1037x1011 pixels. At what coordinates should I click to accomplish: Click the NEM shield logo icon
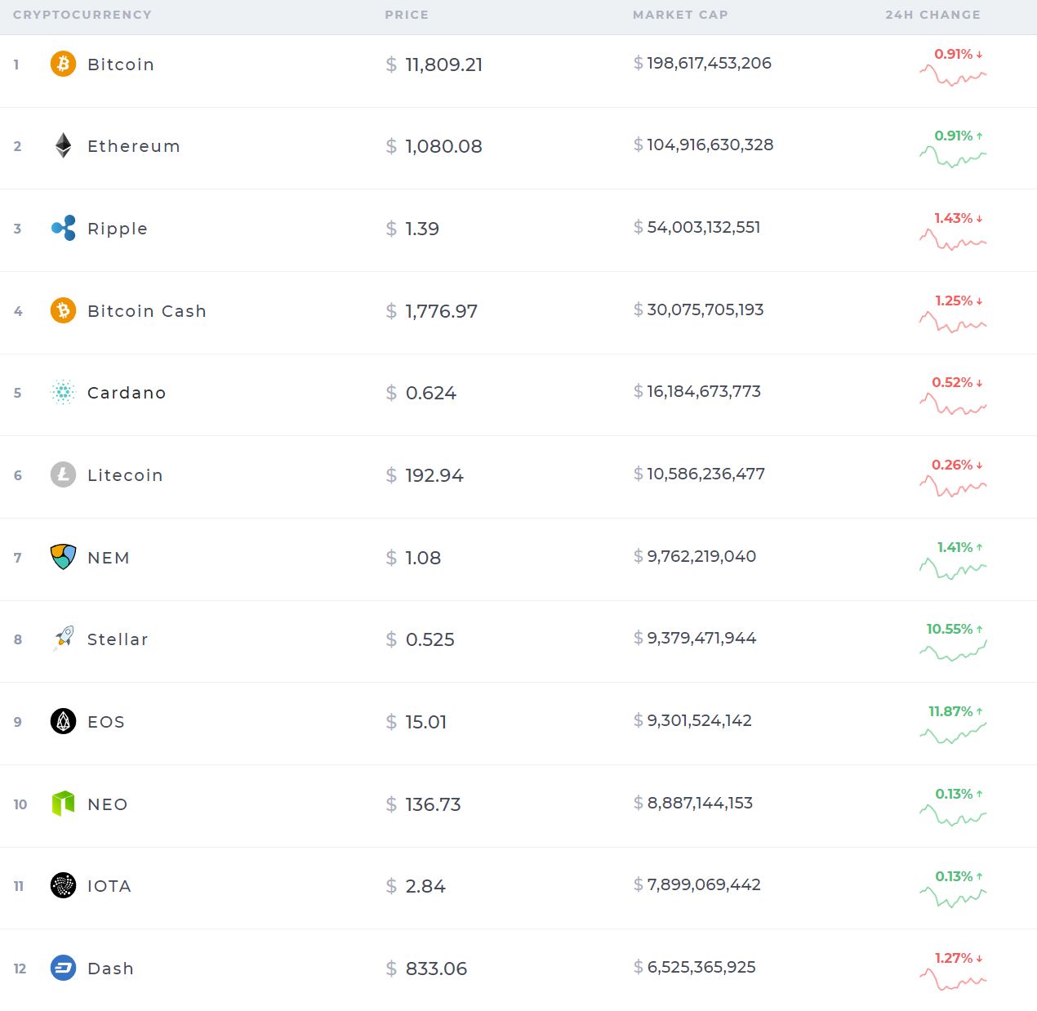point(63,557)
